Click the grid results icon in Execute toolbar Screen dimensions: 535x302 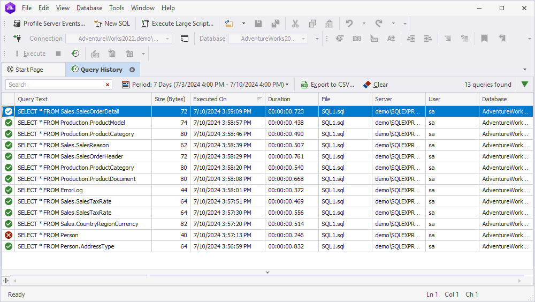tap(129, 54)
